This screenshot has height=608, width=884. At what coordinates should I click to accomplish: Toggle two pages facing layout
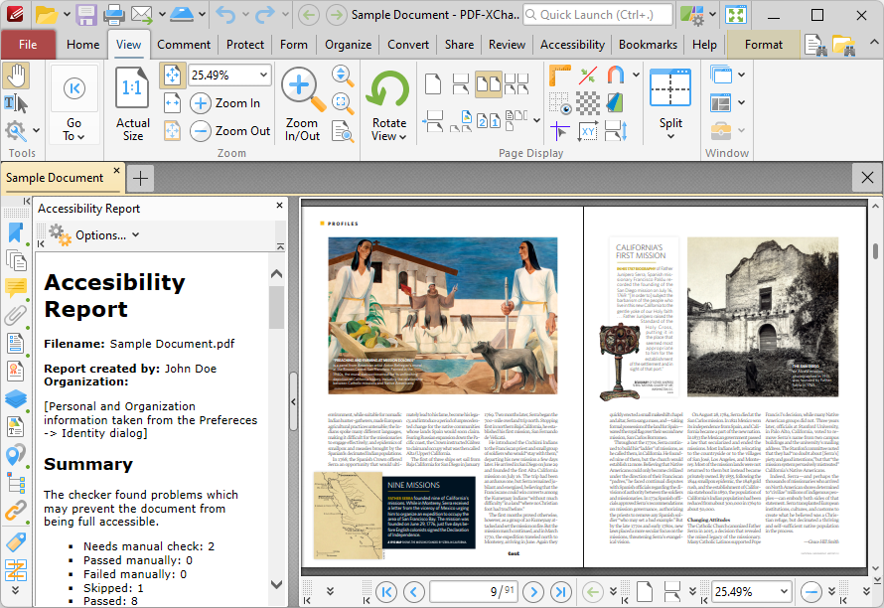[x=489, y=84]
